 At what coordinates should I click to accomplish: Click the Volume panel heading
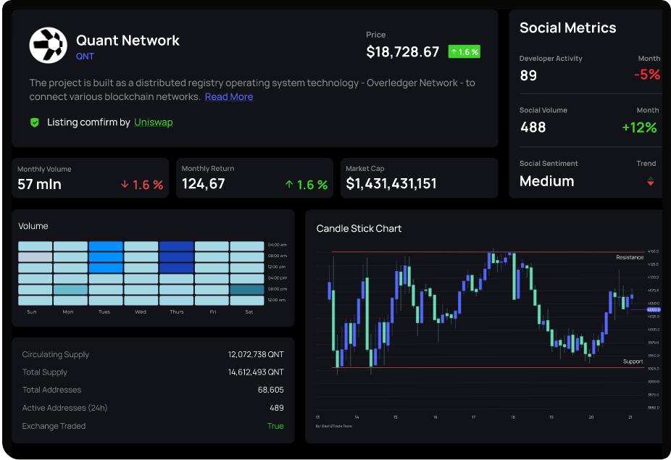(33, 226)
